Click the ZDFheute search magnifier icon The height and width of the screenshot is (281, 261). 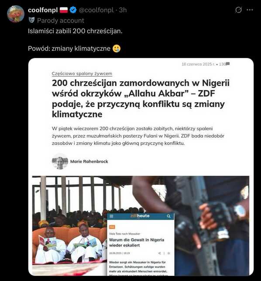pyautogui.click(x=168, y=216)
